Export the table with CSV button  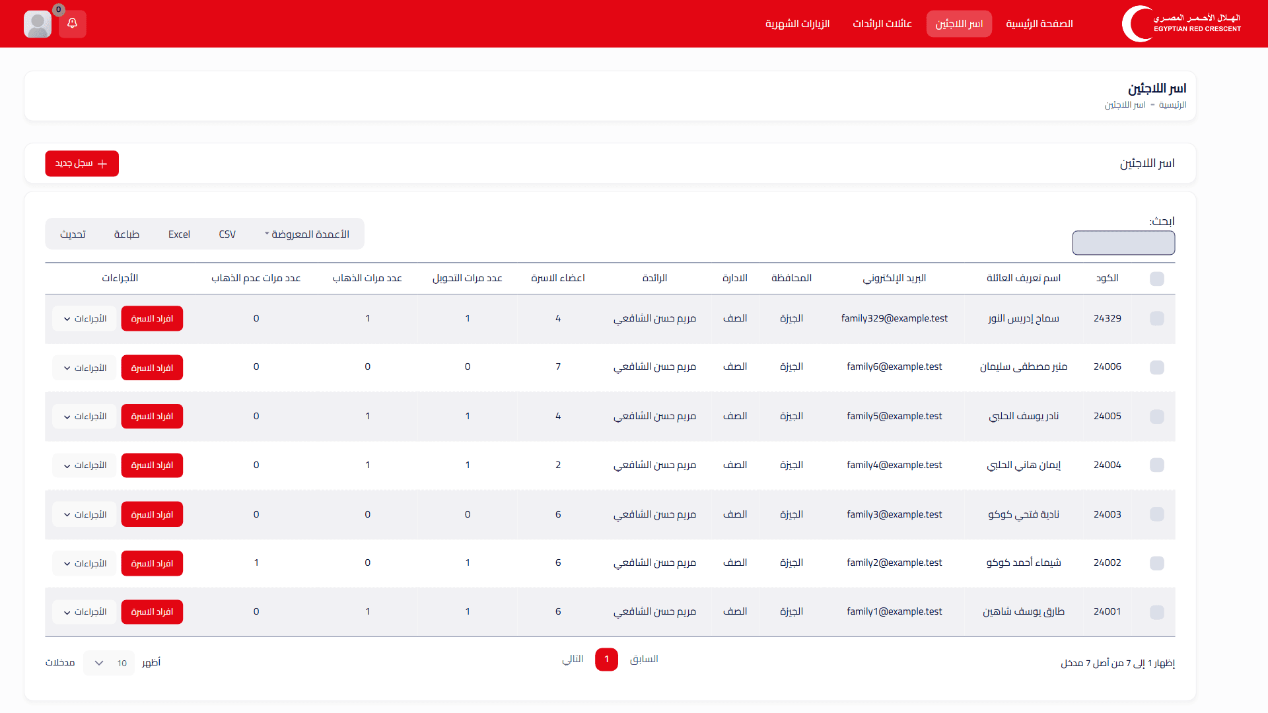point(227,234)
